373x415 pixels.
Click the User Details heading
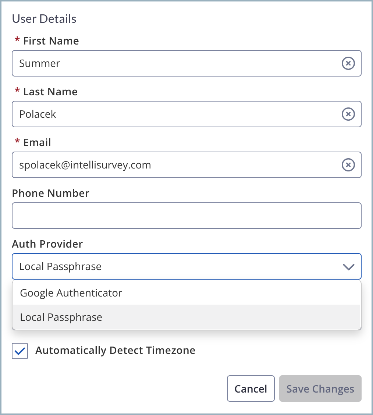coord(44,19)
